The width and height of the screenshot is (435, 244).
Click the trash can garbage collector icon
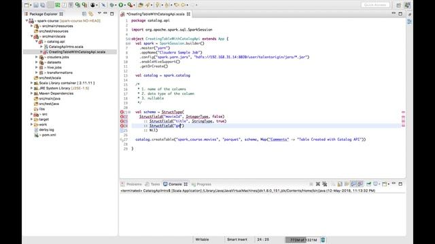click(323, 240)
